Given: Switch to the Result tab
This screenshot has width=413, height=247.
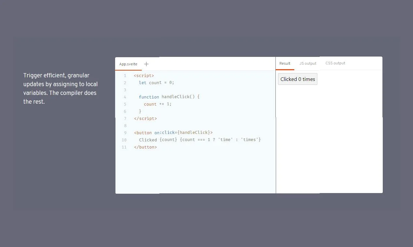Looking at the screenshot, I should pos(285,63).
